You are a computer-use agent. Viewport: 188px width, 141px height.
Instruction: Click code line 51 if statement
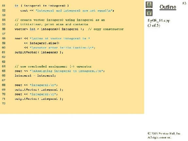point(42,6)
